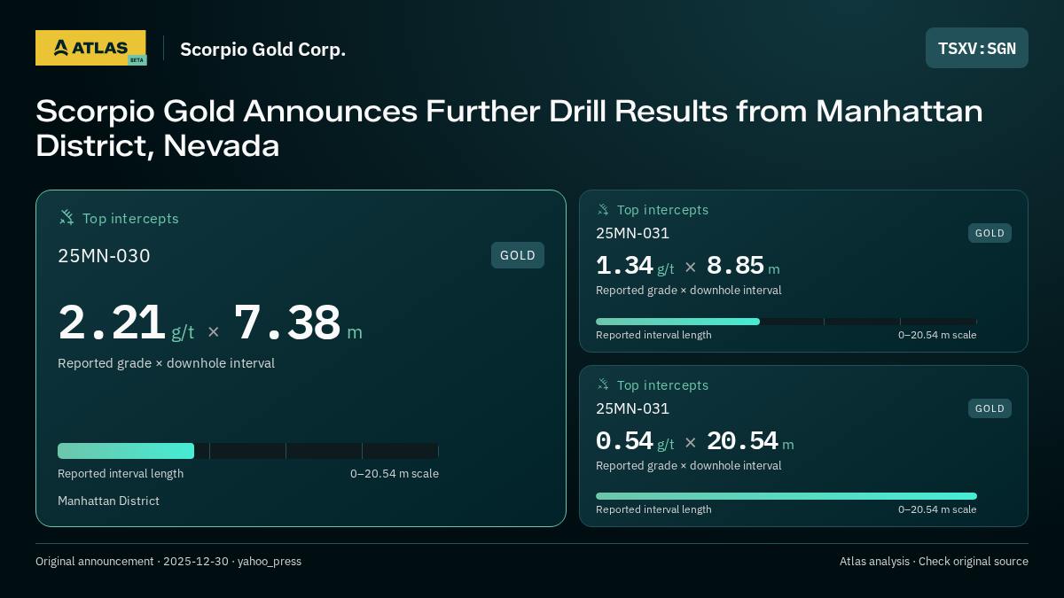Click the 20.54 m full interval bar
Image resolution: width=1064 pixels, height=598 pixels.
pyautogui.click(x=786, y=496)
